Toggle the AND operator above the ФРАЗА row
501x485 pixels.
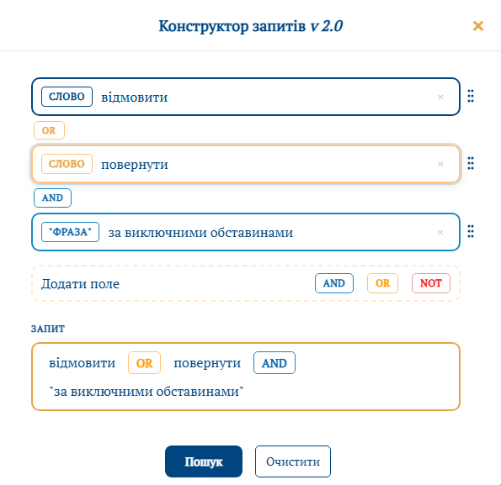click(52, 198)
